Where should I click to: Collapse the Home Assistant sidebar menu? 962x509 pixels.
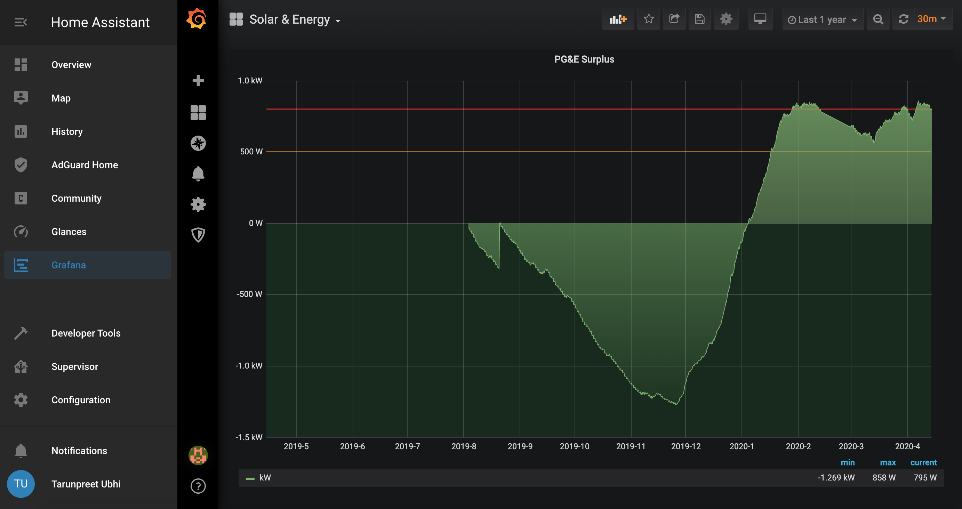tap(21, 22)
